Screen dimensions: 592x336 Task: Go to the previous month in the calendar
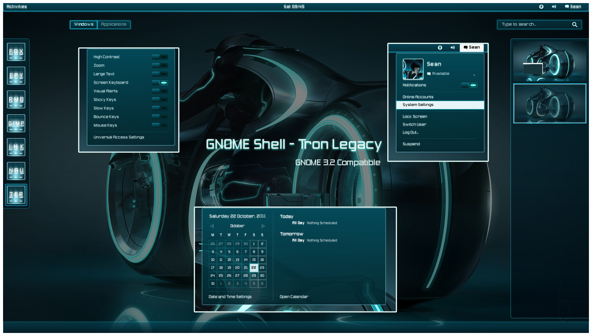click(212, 226)
